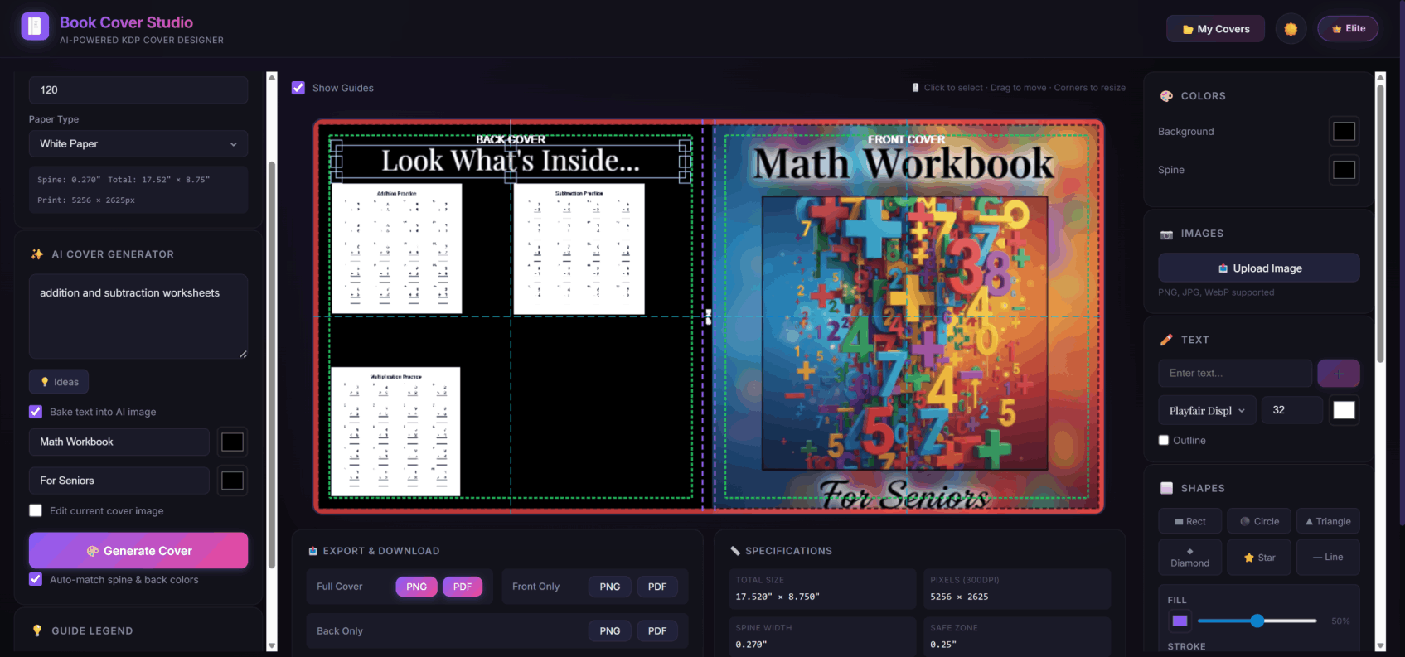1405x657 pixels.
Task: Open the Elite plan menu
Action: point(1349,29)
